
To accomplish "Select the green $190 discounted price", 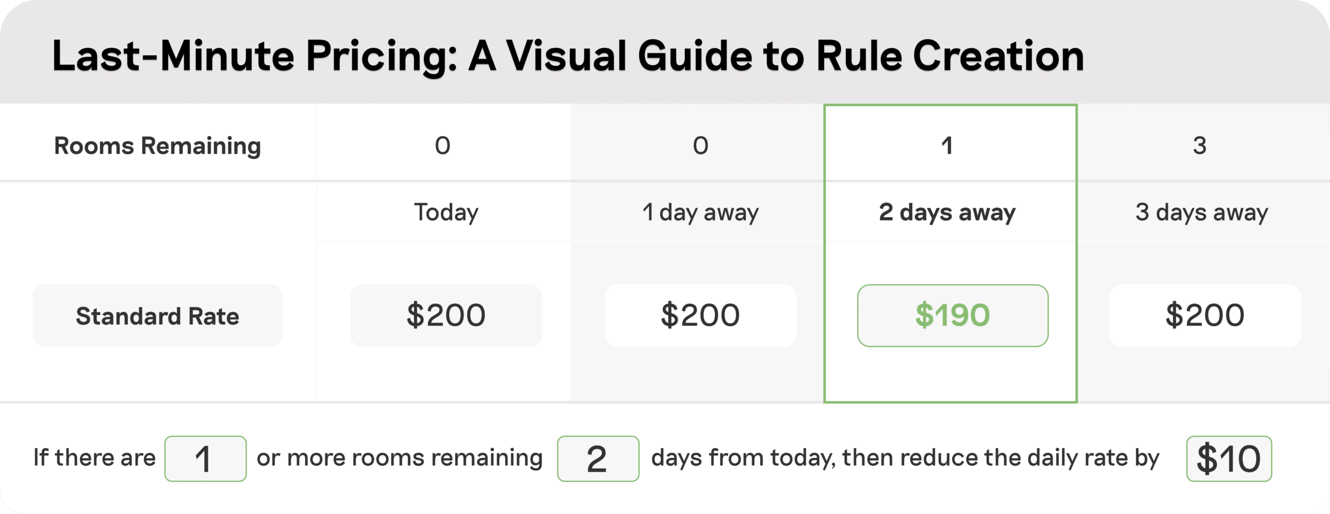I will coord(953,315).
